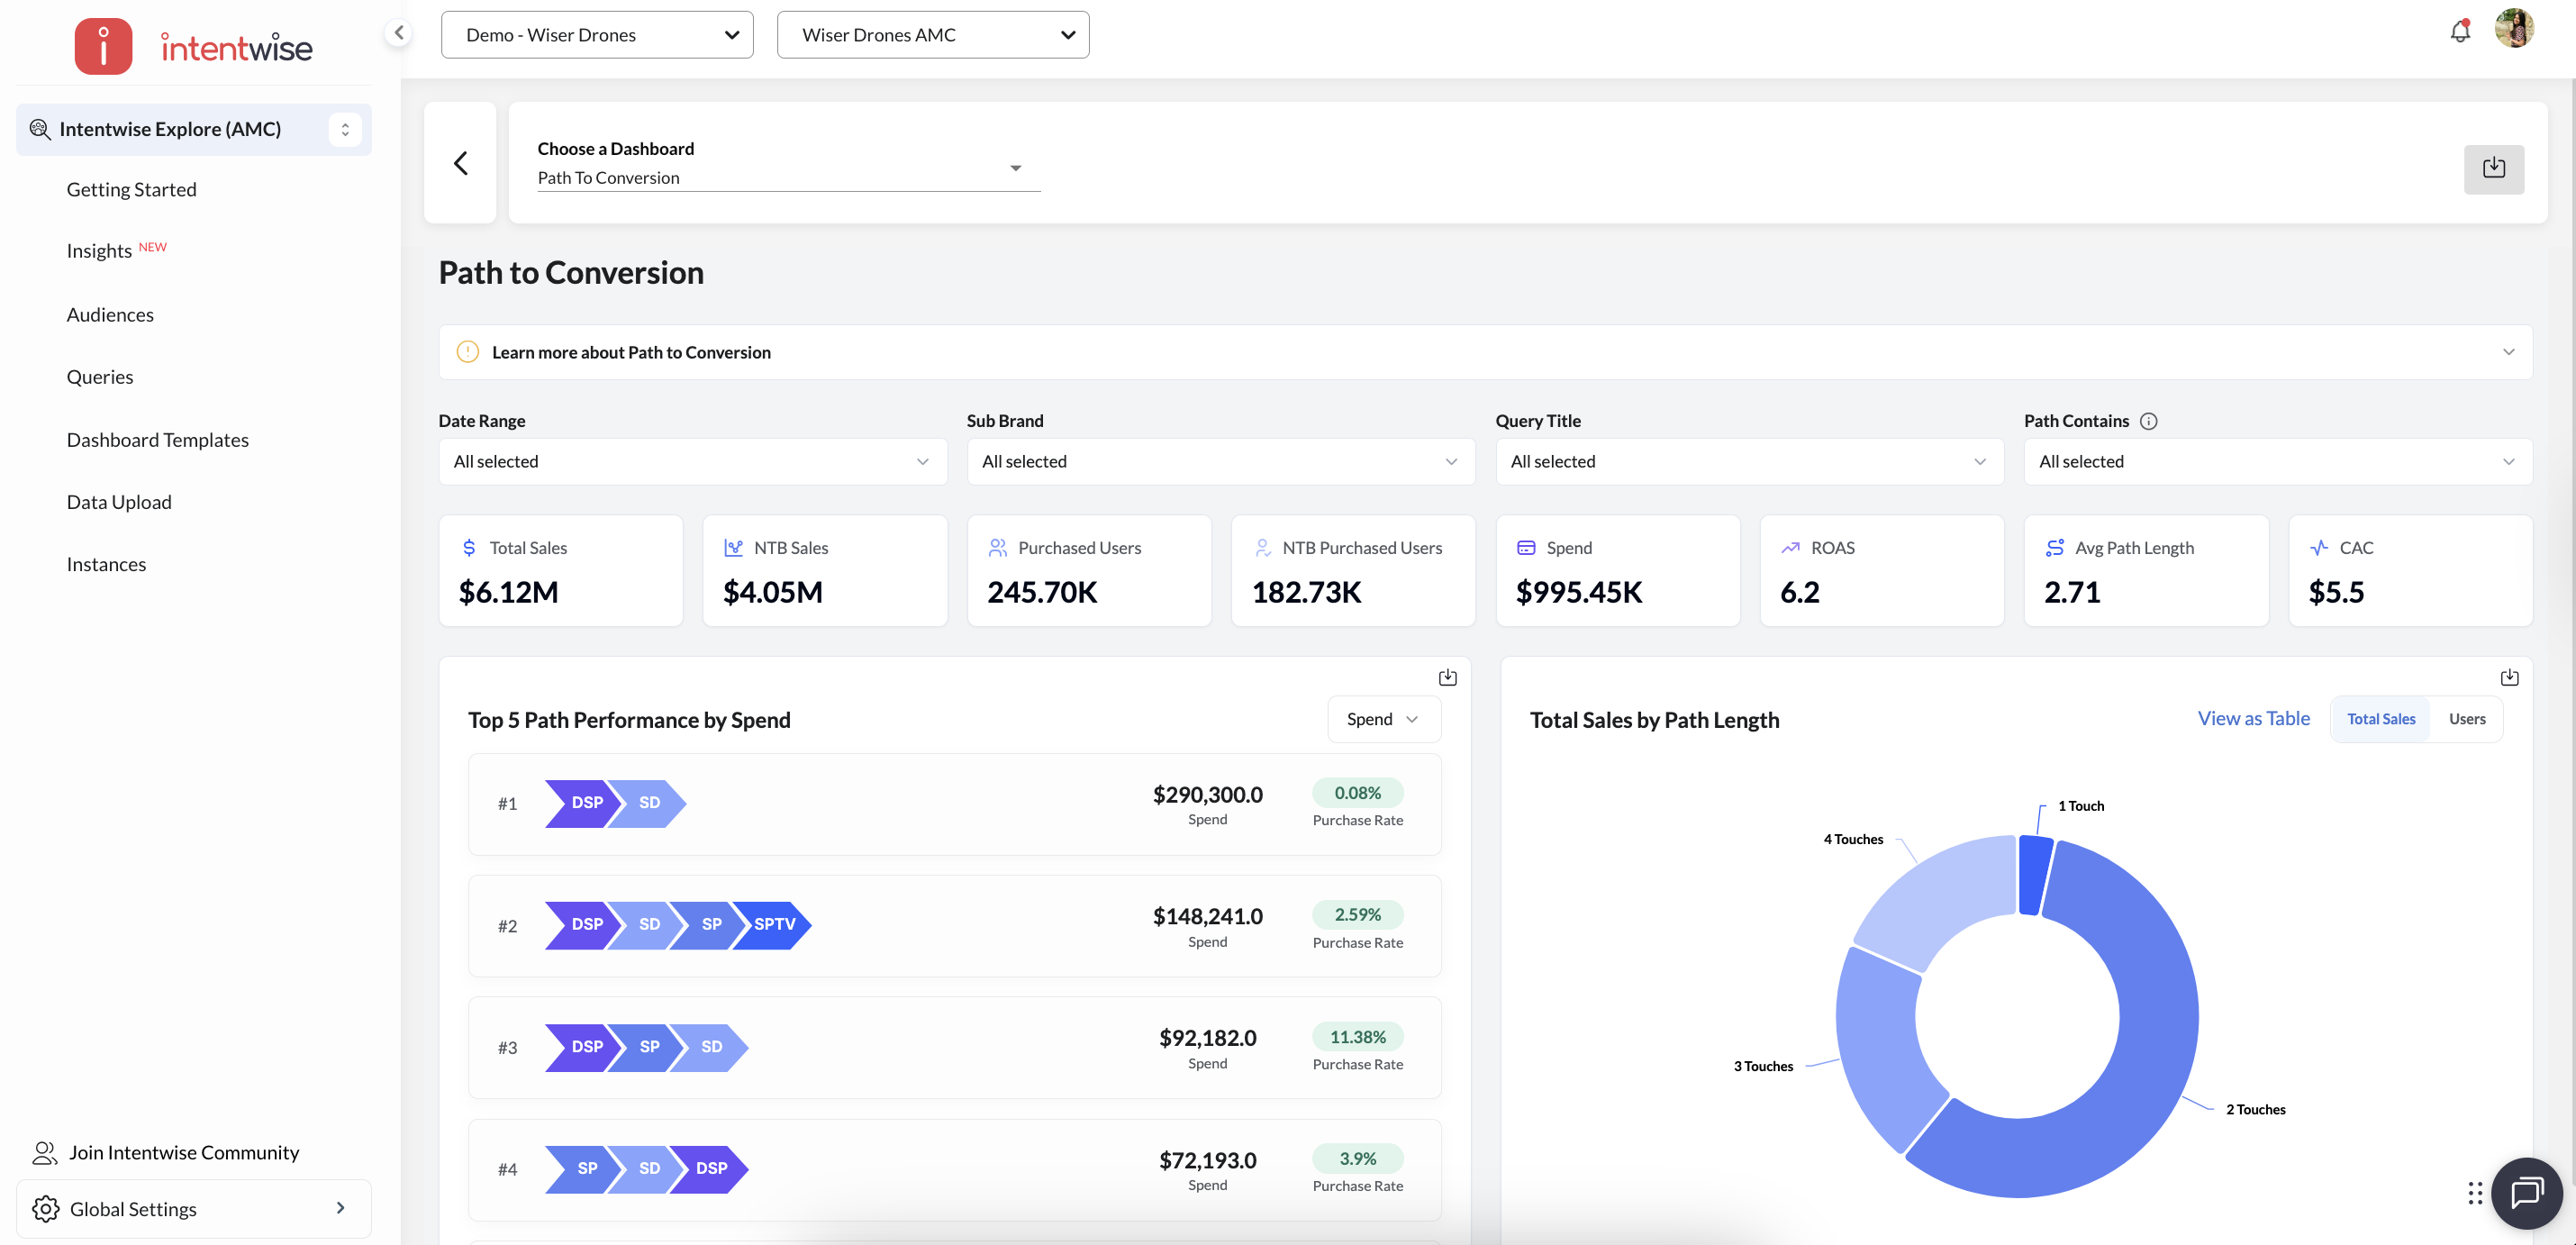This screenshot has height=1245, width=2576.
Task: Expand the Date Range filter dropdown
Action: (692, 461)
